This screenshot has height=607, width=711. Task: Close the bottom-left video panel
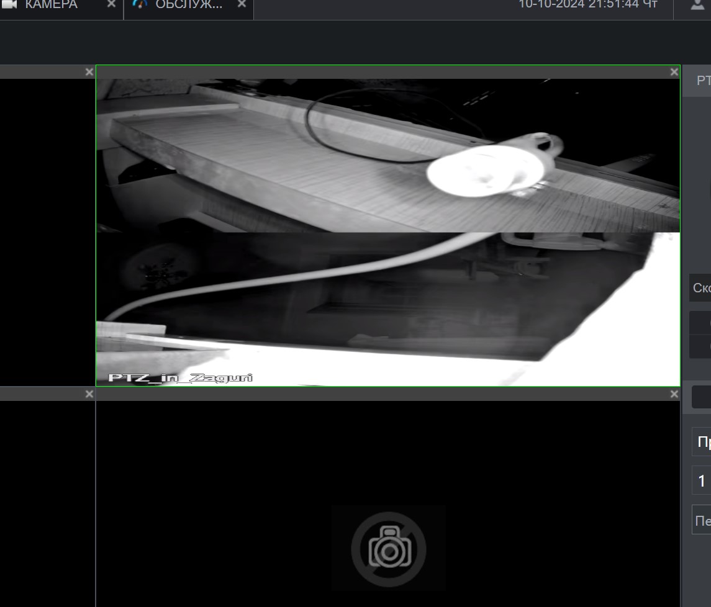89,394
